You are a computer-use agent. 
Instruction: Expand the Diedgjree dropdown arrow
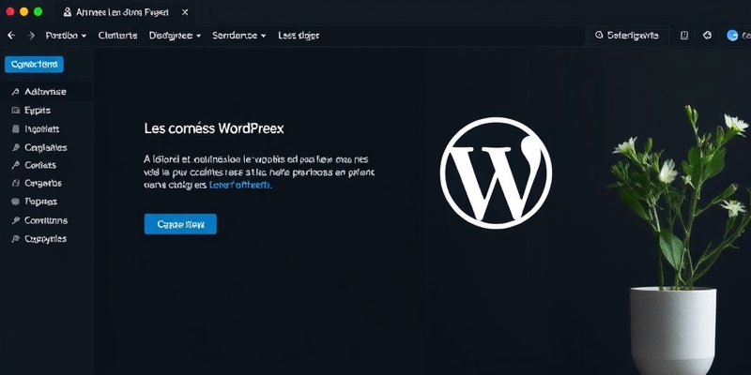[x=198, y=36]
